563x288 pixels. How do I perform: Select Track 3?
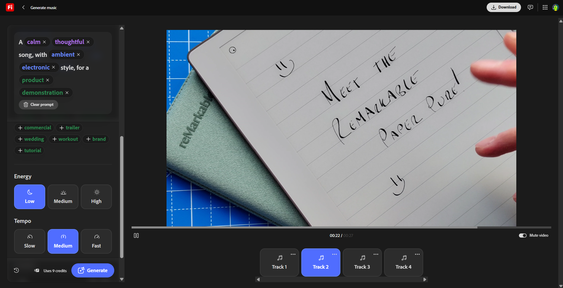pos(362,262)
